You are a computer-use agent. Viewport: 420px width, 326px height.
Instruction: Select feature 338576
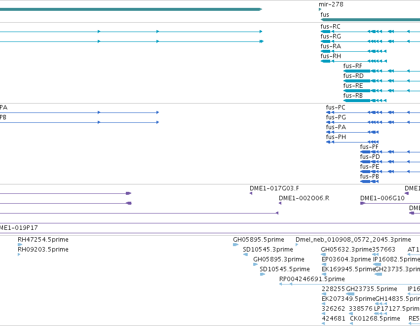coord(361,309)
